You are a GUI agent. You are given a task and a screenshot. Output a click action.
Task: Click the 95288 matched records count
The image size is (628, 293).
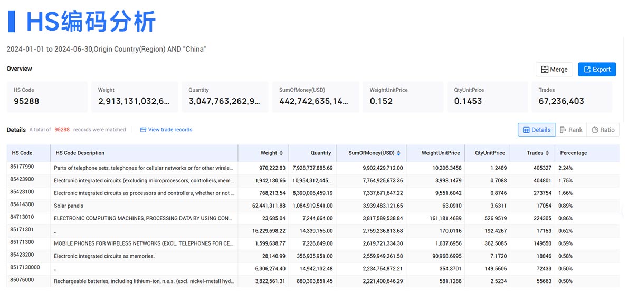pyautogui.click(x=62, y=130)
